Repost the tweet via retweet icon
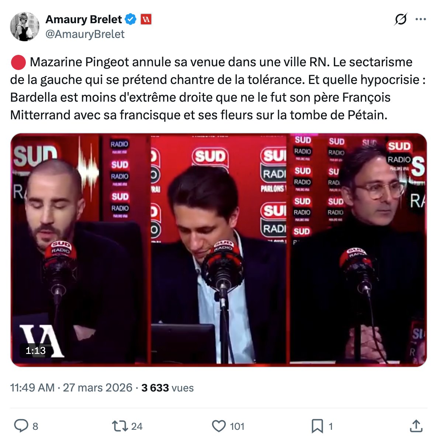This screenshot has height=439, width=436. pyautogui.click(x=120, y=426)
